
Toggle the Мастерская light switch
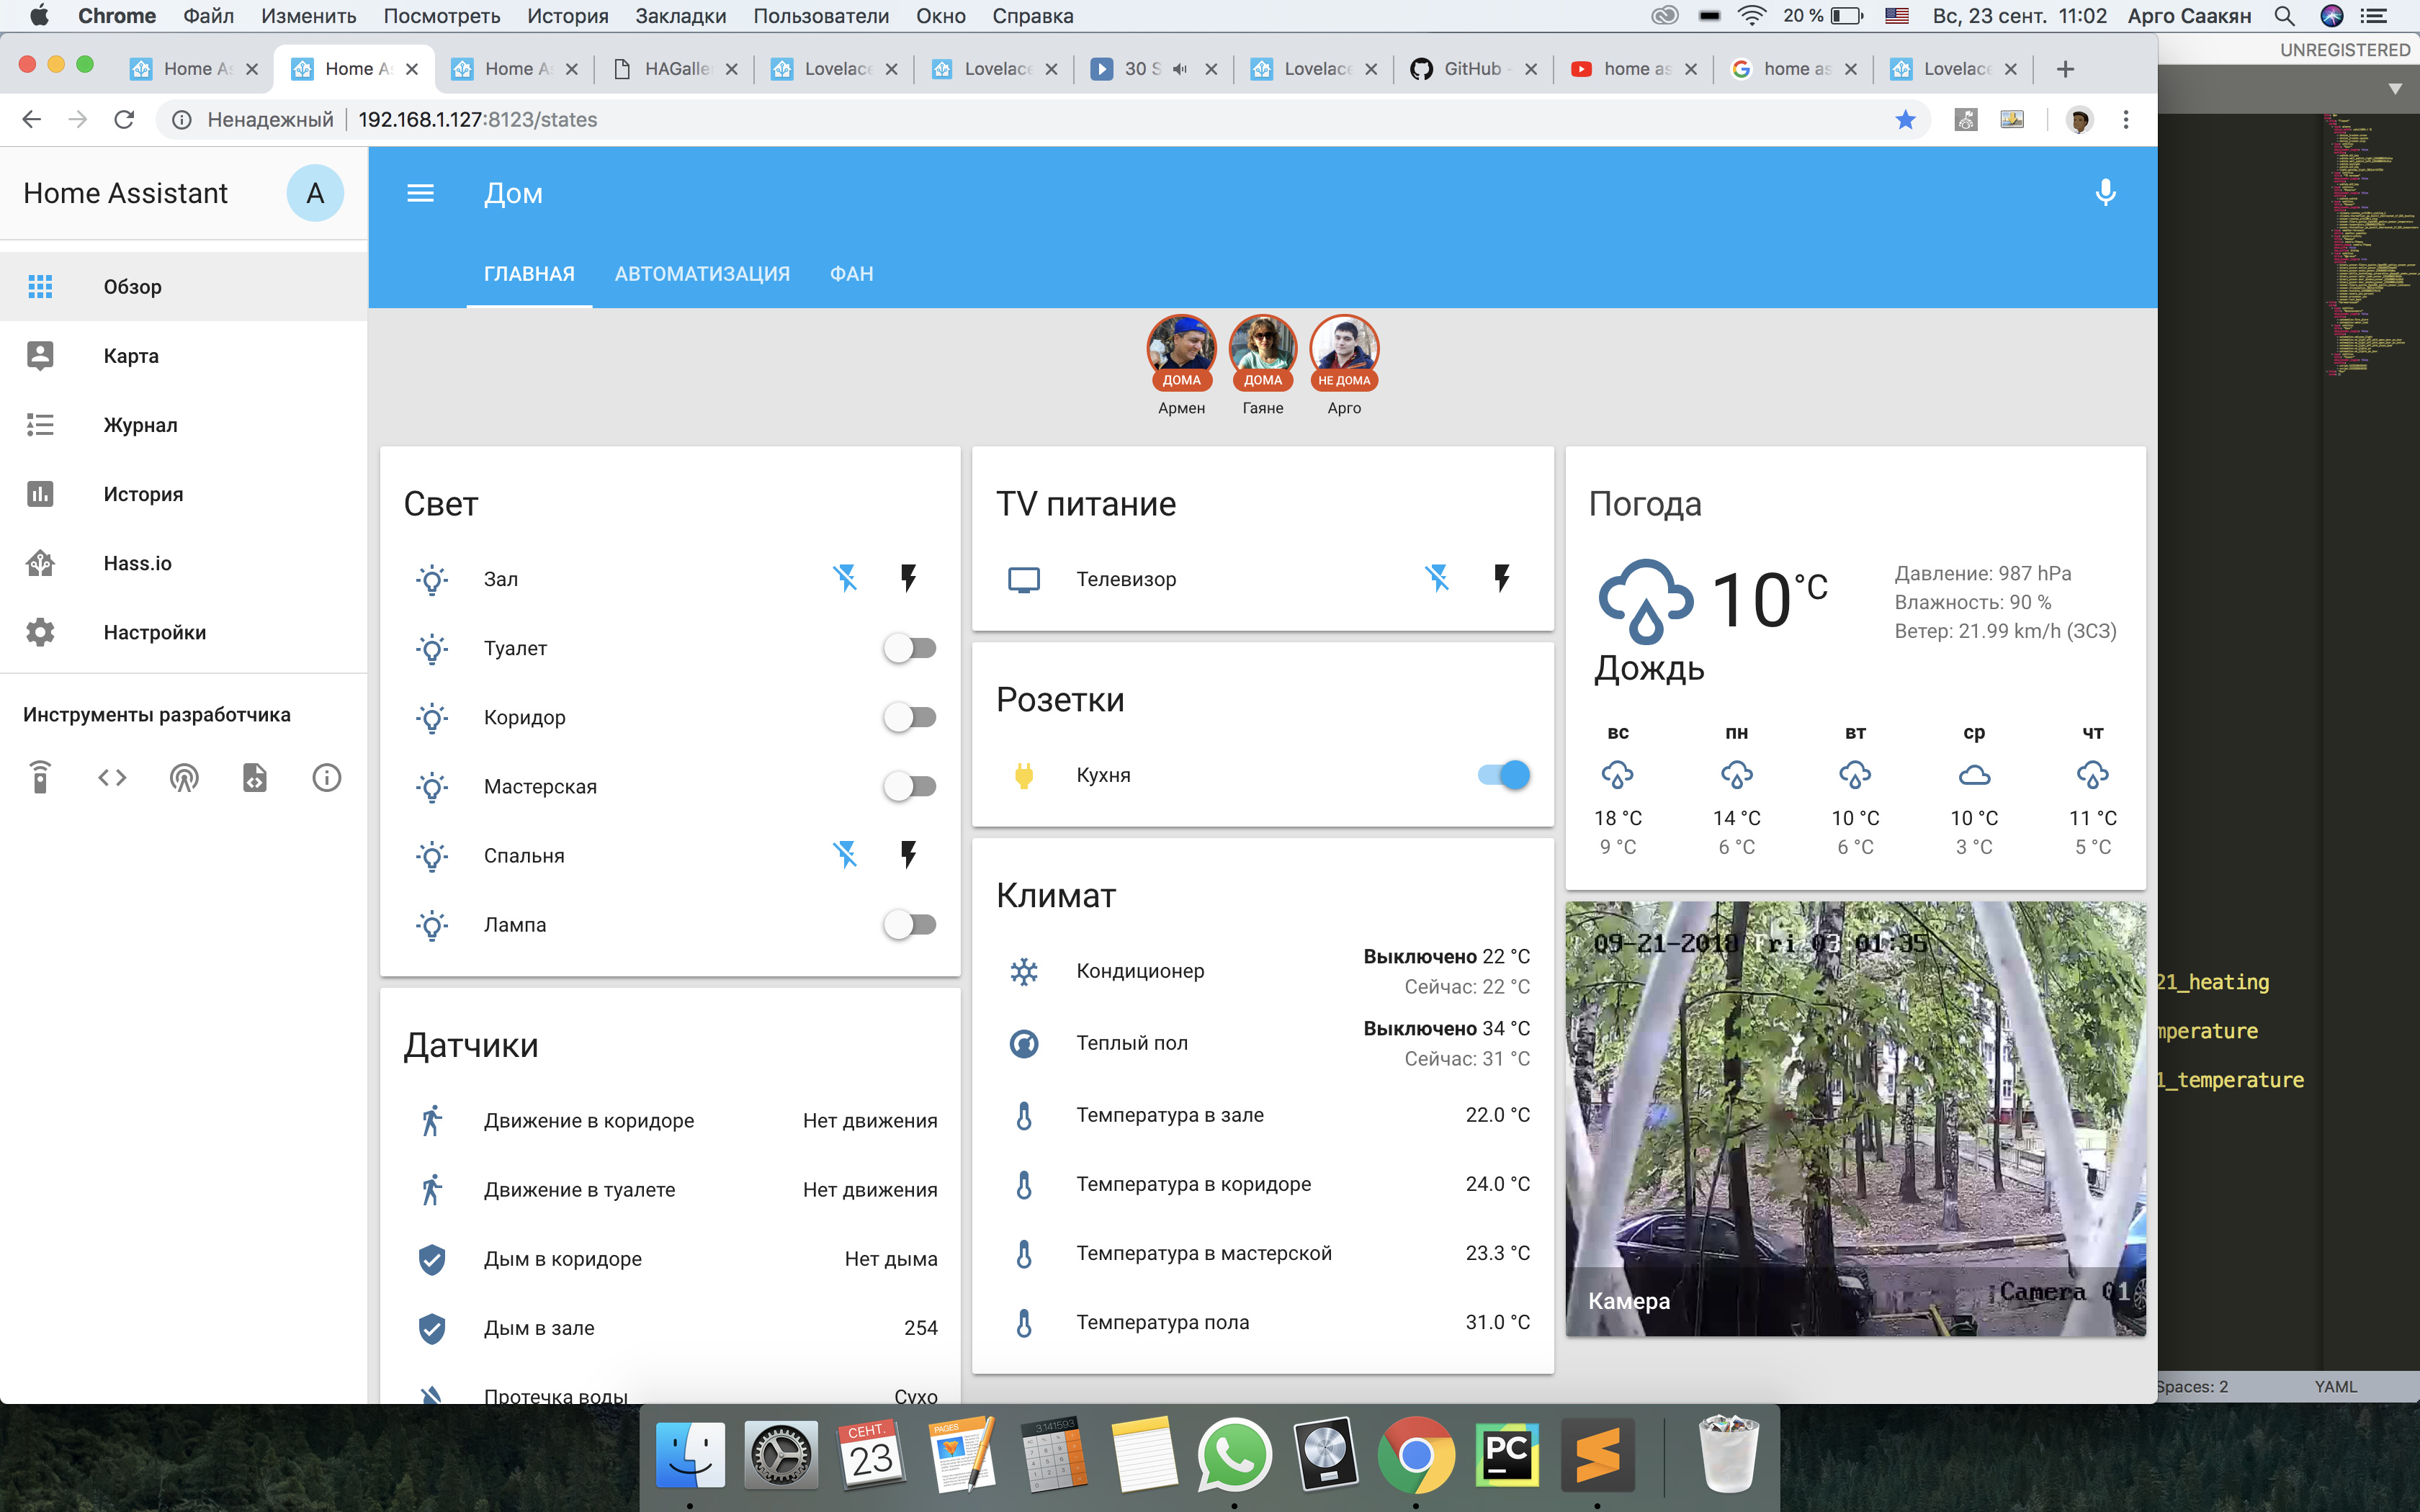910,786
